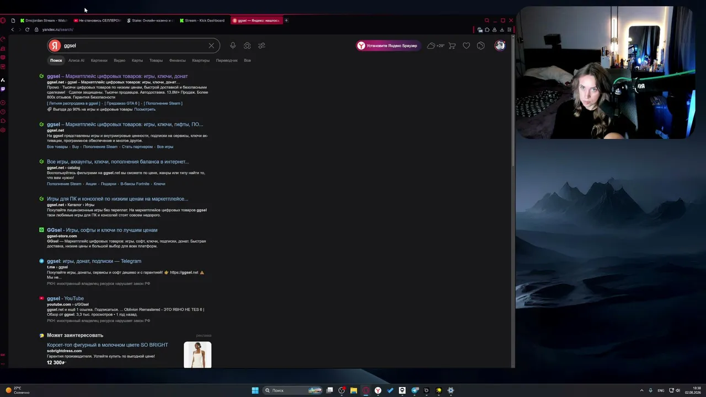The height and width of the screenshot is (397, 706).
Task: Open the Летняя распродажа в ggsel sitelink
Action: 73,104
